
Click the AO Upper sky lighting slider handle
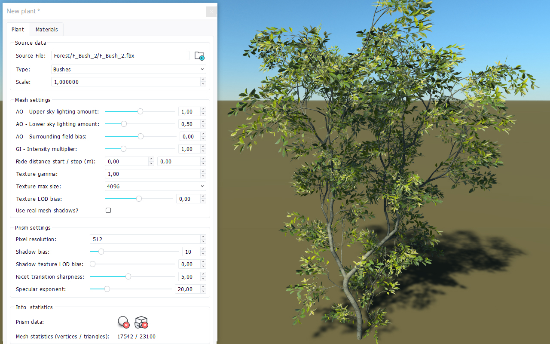[140, 111]
